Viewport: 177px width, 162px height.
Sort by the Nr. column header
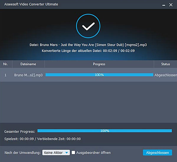[5, 64]
